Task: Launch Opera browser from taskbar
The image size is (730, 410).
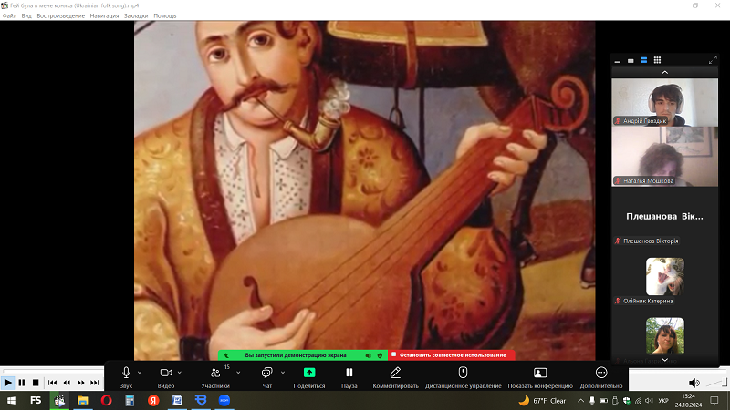Action: tap(106, 400)
